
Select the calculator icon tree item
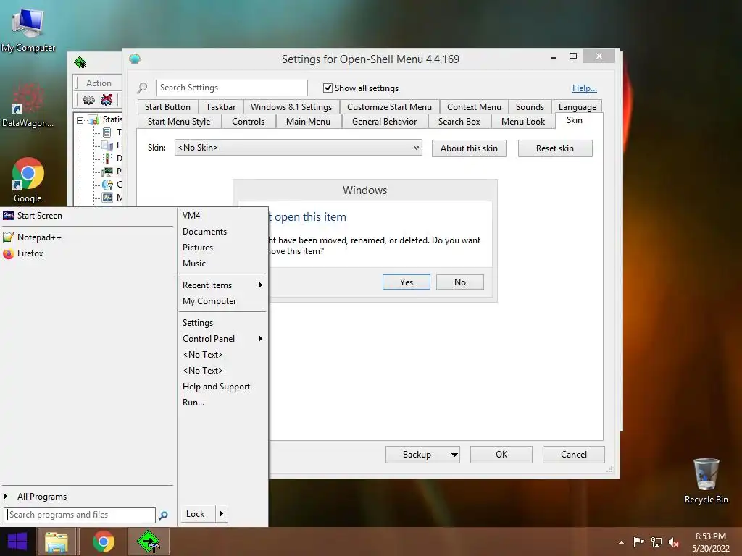107,132
